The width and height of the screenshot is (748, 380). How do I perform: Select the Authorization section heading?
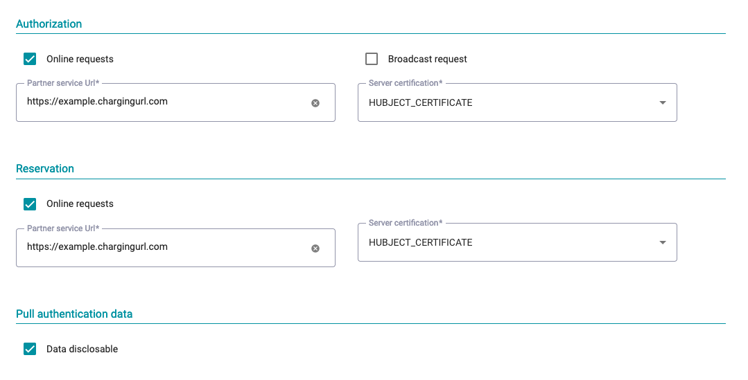[49, 24]
